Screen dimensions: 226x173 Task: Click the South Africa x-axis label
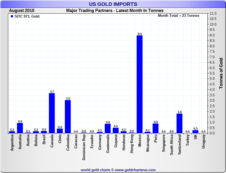point(171,145)
